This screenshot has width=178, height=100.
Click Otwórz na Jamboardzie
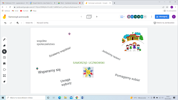click(164, 23)
